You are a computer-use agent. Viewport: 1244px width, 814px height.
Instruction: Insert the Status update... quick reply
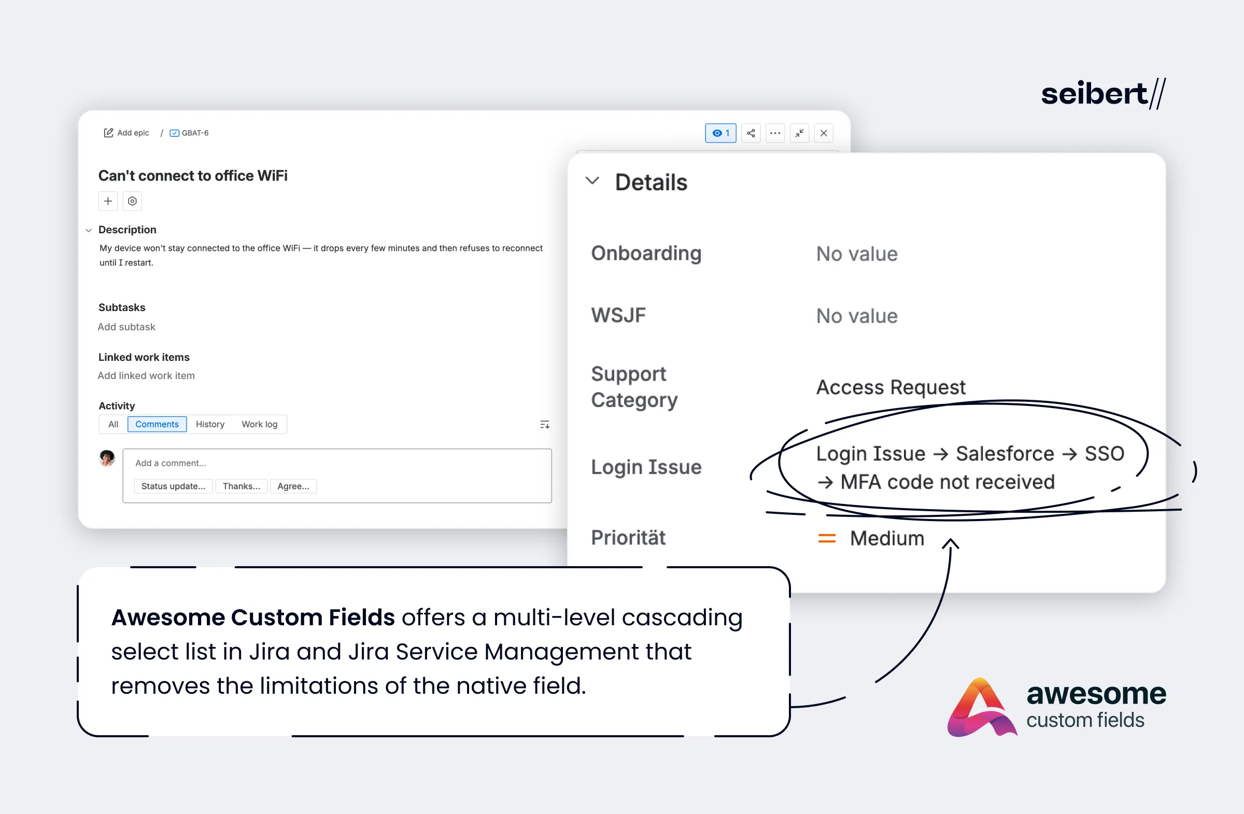[x=173, y=486]
